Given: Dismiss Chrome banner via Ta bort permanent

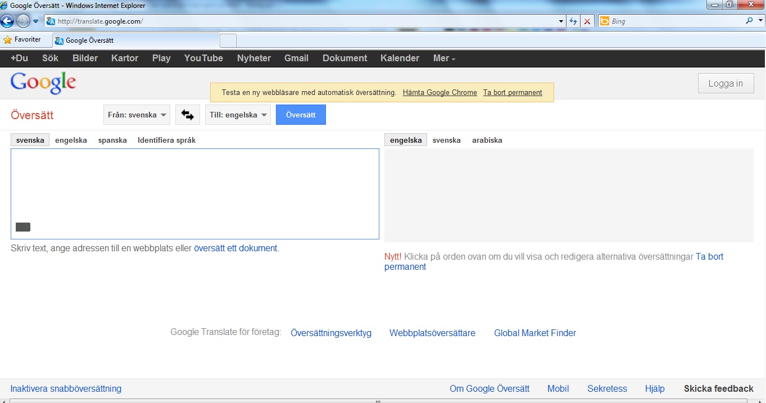Looking at the screenshot, I should click(513, 93).
